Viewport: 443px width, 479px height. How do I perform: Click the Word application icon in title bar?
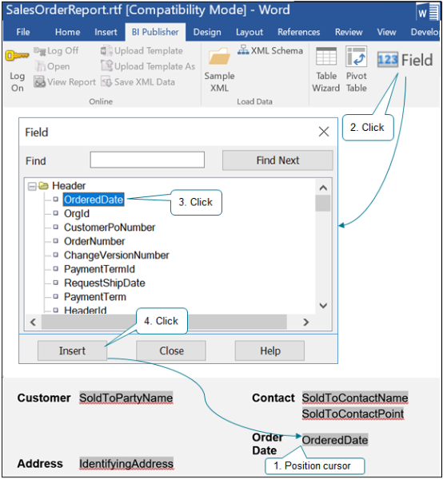[x=427, y=12]
